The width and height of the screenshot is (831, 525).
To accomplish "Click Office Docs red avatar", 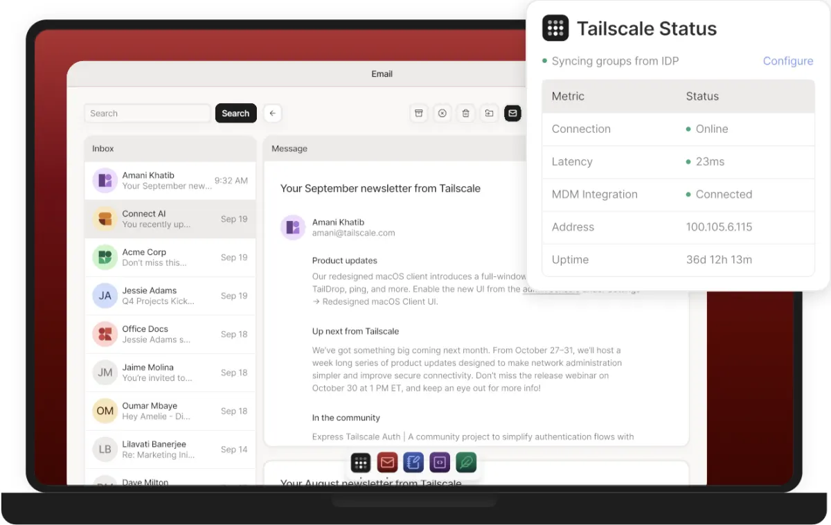I will (105, 335).
